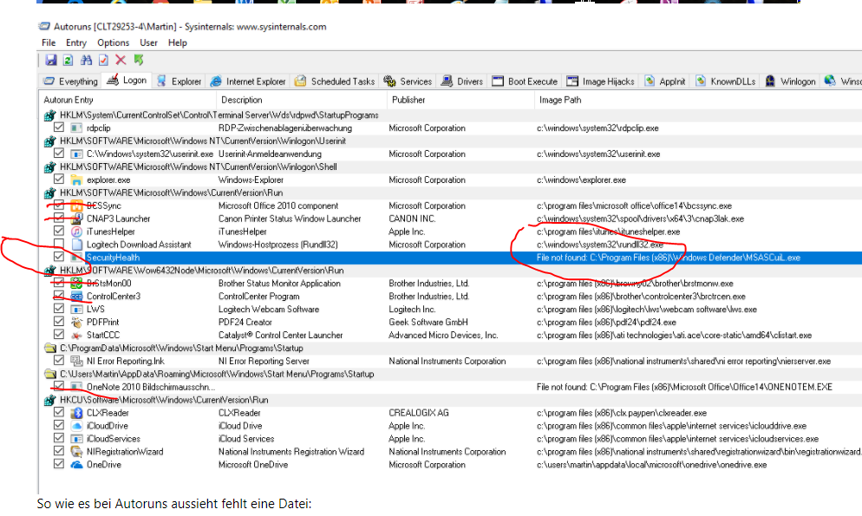The height and width of the screenshot is (516, 862).
Task: Switch to the Explorer tab
Action: [180, 82]
